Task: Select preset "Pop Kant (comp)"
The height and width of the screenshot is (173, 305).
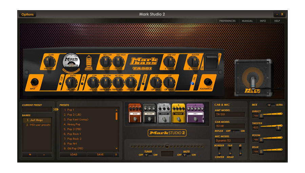Action: 78,120
